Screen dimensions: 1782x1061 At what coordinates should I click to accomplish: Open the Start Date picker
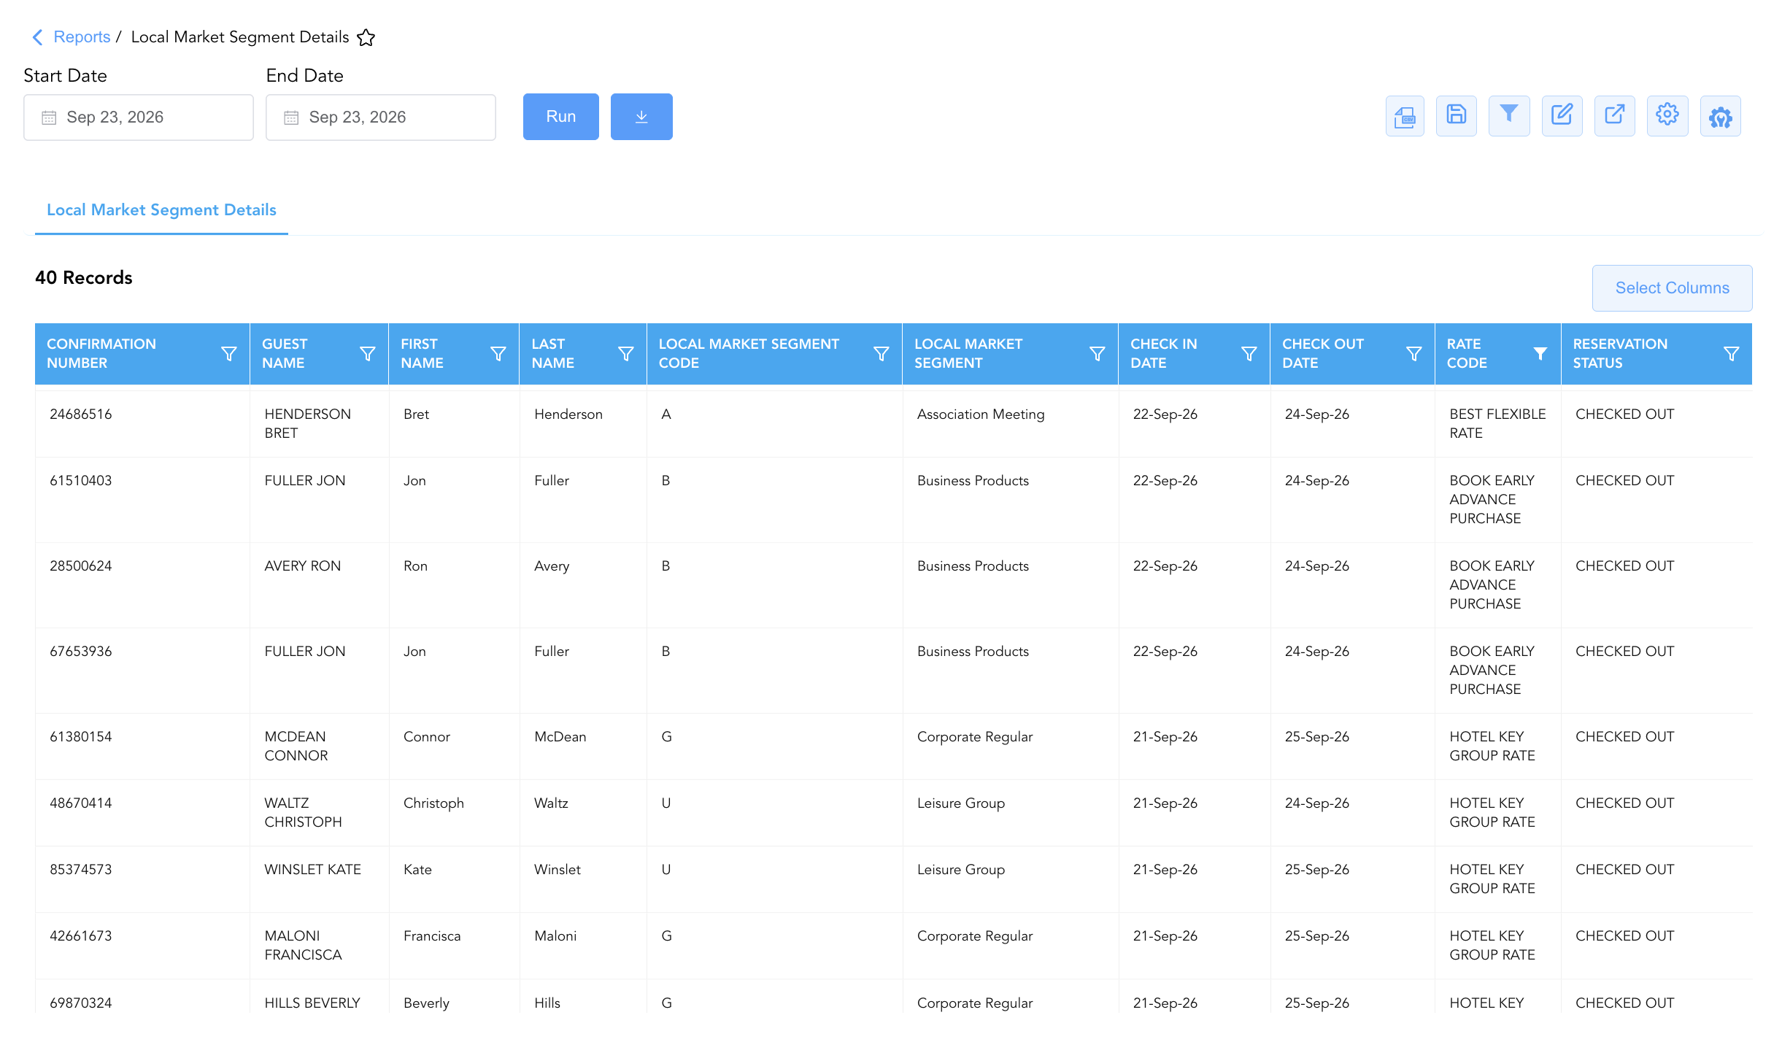pyautogui.click(x=139, y=117)
